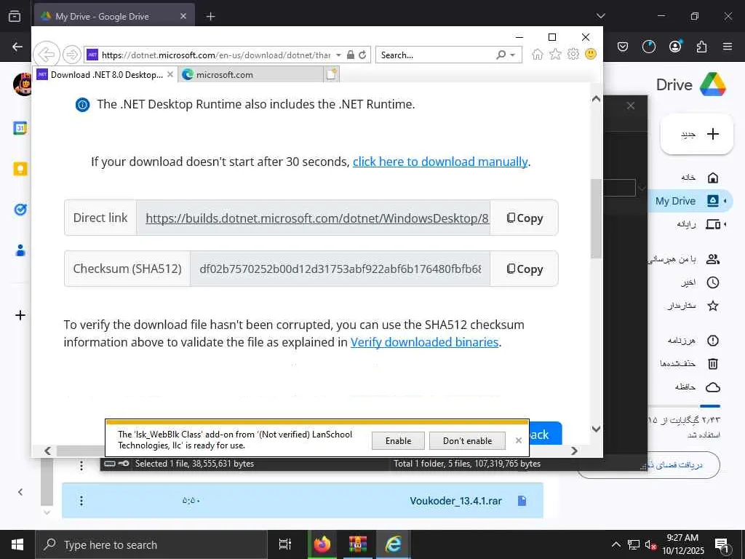Enable the lsk_WebBlk Class add-on
This screenshot has width=745, height=559.
[x=398, y=440]
